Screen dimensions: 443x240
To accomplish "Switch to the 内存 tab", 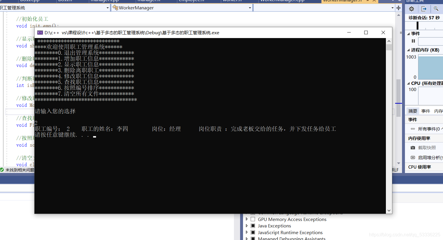I will 438,111.
